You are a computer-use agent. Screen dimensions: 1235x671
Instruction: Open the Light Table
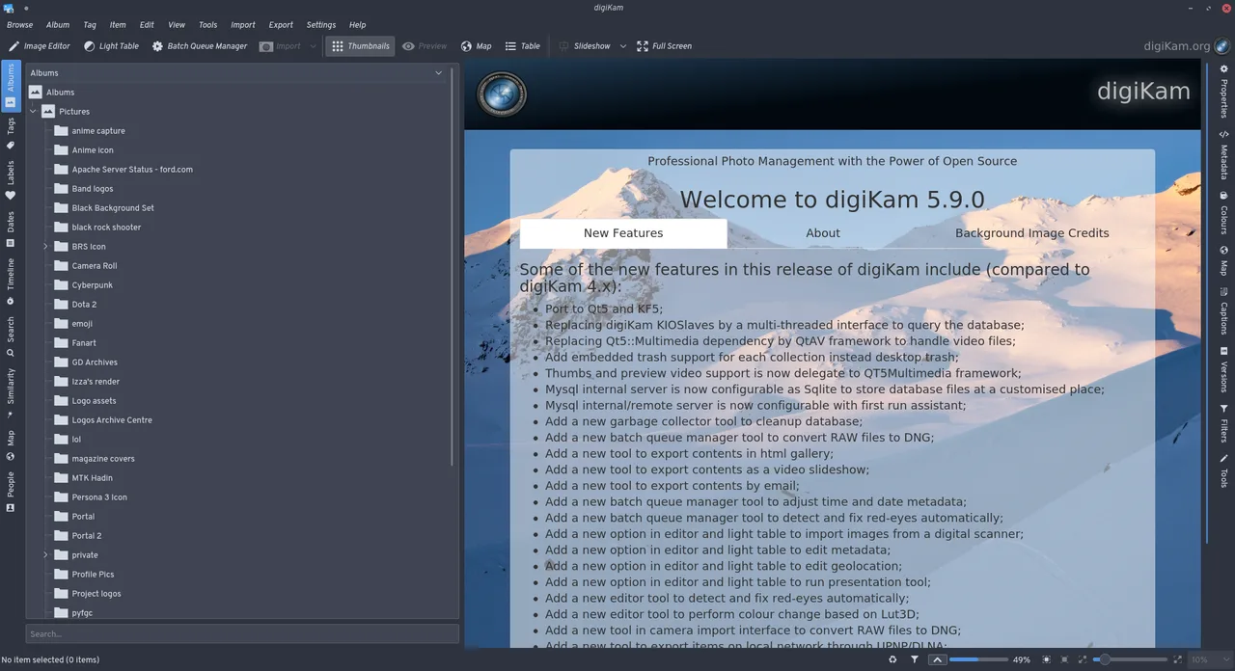[x=111, y=46]
